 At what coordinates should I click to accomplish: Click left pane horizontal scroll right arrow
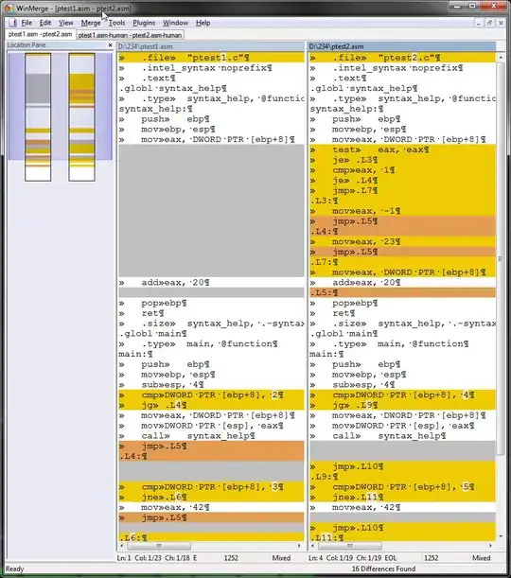tap(299, 546)
